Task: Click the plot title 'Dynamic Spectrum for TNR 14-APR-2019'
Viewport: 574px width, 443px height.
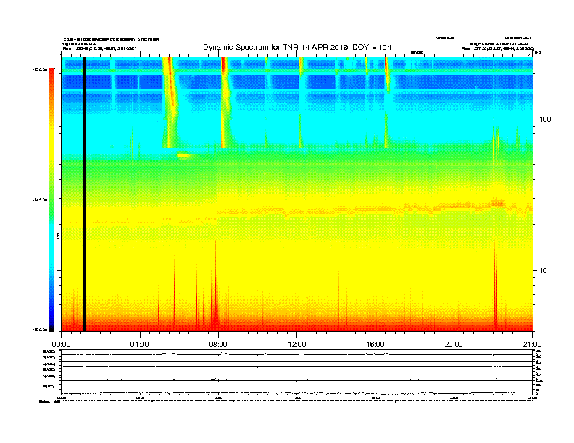Action: [x=297, y=48]
